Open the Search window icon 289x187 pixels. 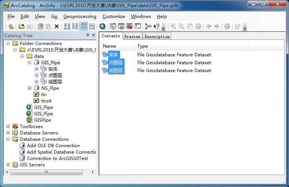102,26
